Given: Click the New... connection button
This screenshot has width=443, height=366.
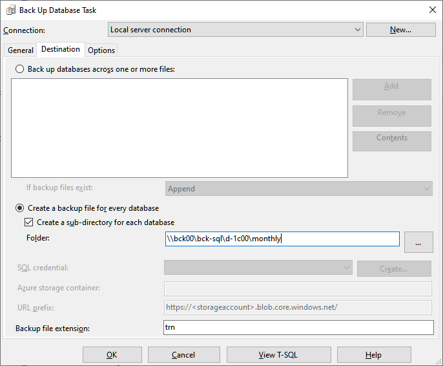Looking at the screenshot, I should 400,30.
